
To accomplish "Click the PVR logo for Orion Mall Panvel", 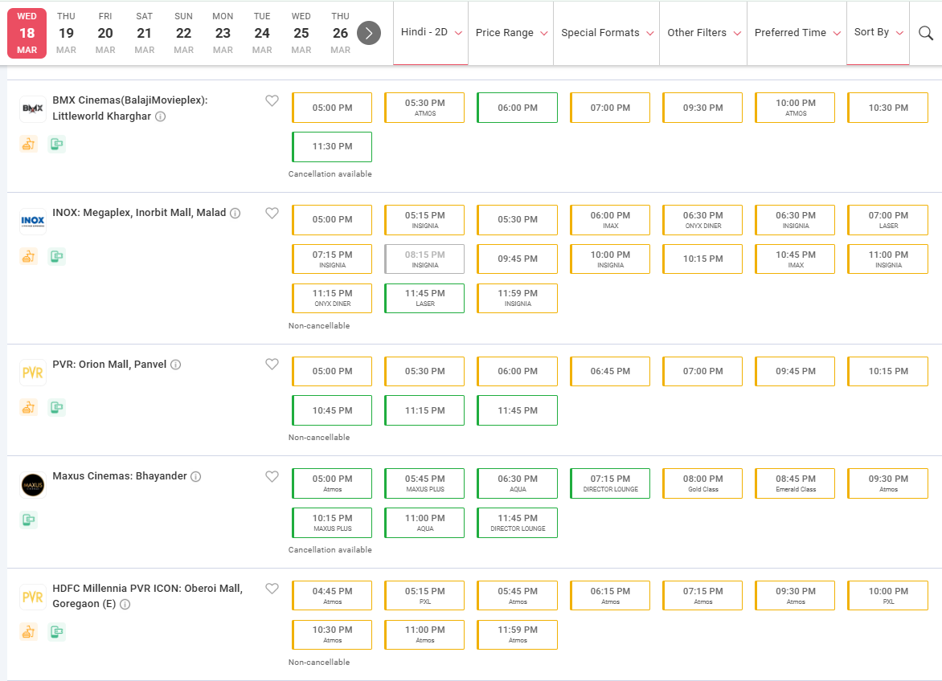I will coord(32,373).
